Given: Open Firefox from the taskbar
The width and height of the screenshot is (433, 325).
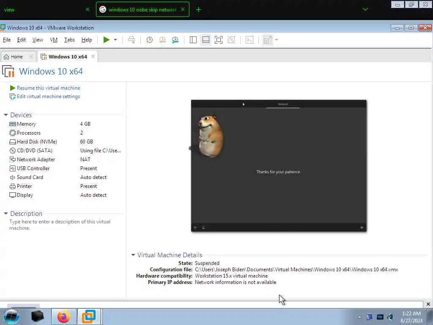Looking at the screenshot, I should (63, 317).
